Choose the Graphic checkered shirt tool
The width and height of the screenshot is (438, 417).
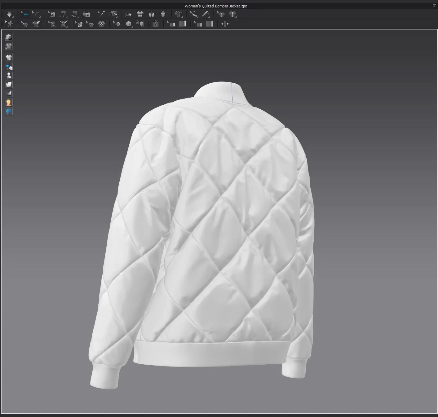tap(101, 24)
